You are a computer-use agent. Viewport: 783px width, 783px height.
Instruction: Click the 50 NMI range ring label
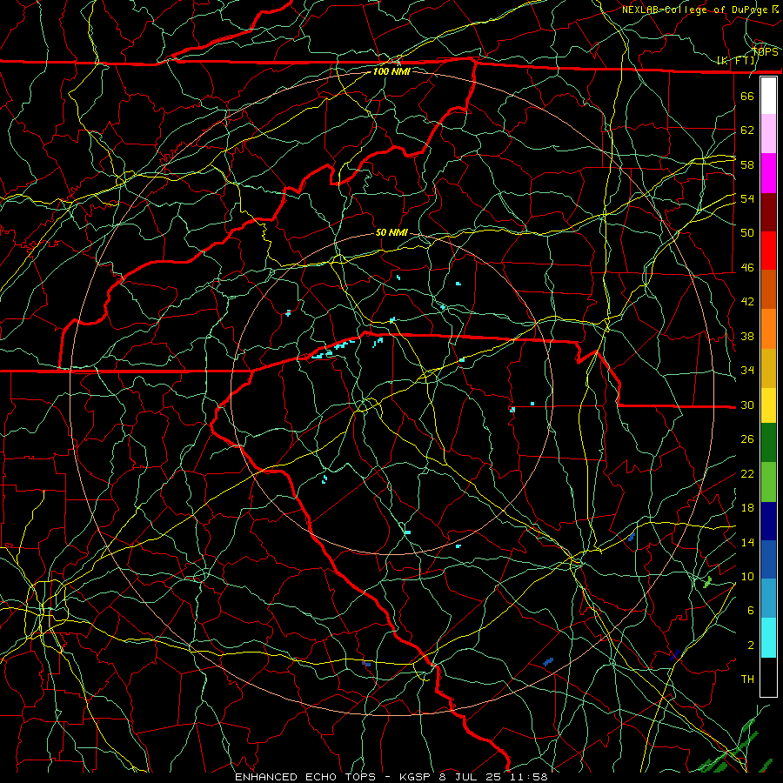[391, 232]
